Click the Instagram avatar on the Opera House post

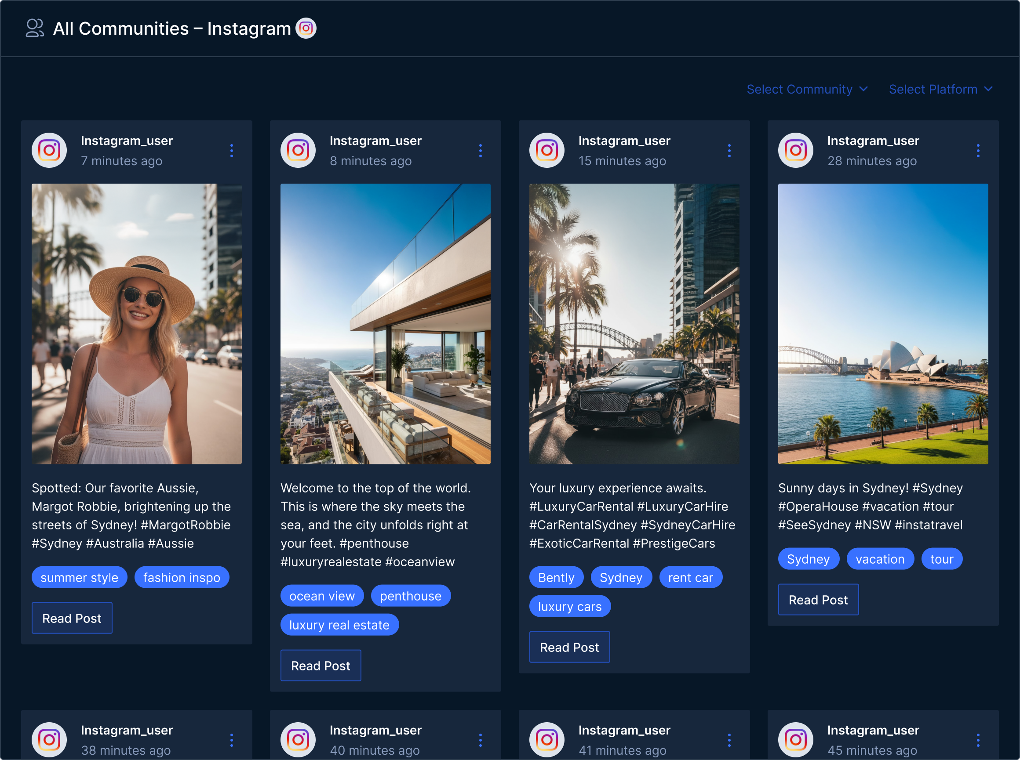(796, 150)
